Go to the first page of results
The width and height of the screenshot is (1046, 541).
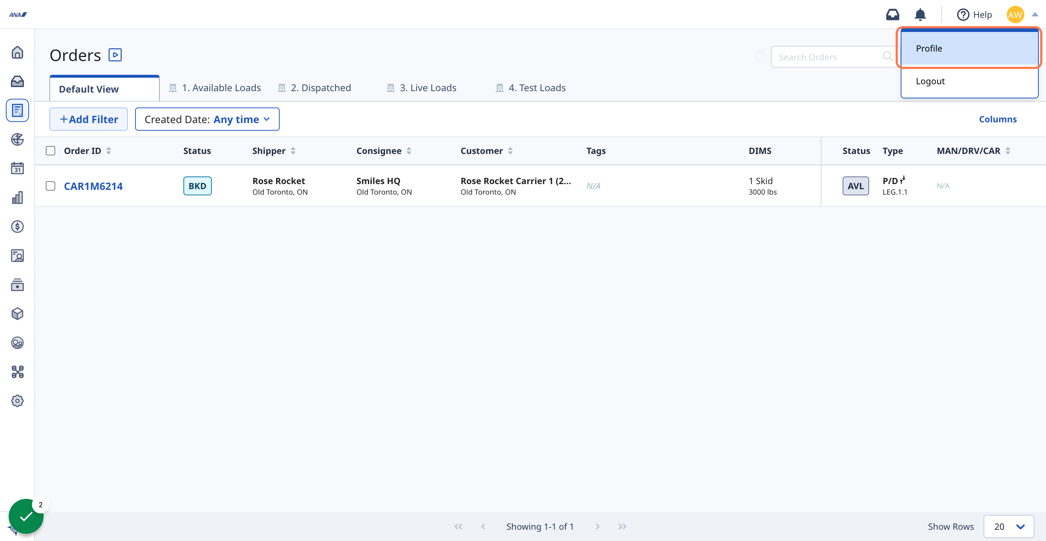pyautogui.click(x=458, y=526)
